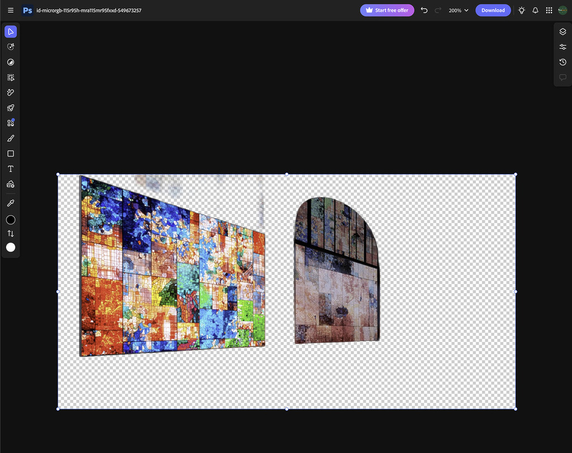Choose the Type text tool
Screen dimensions: 572x453
point(11,169)
